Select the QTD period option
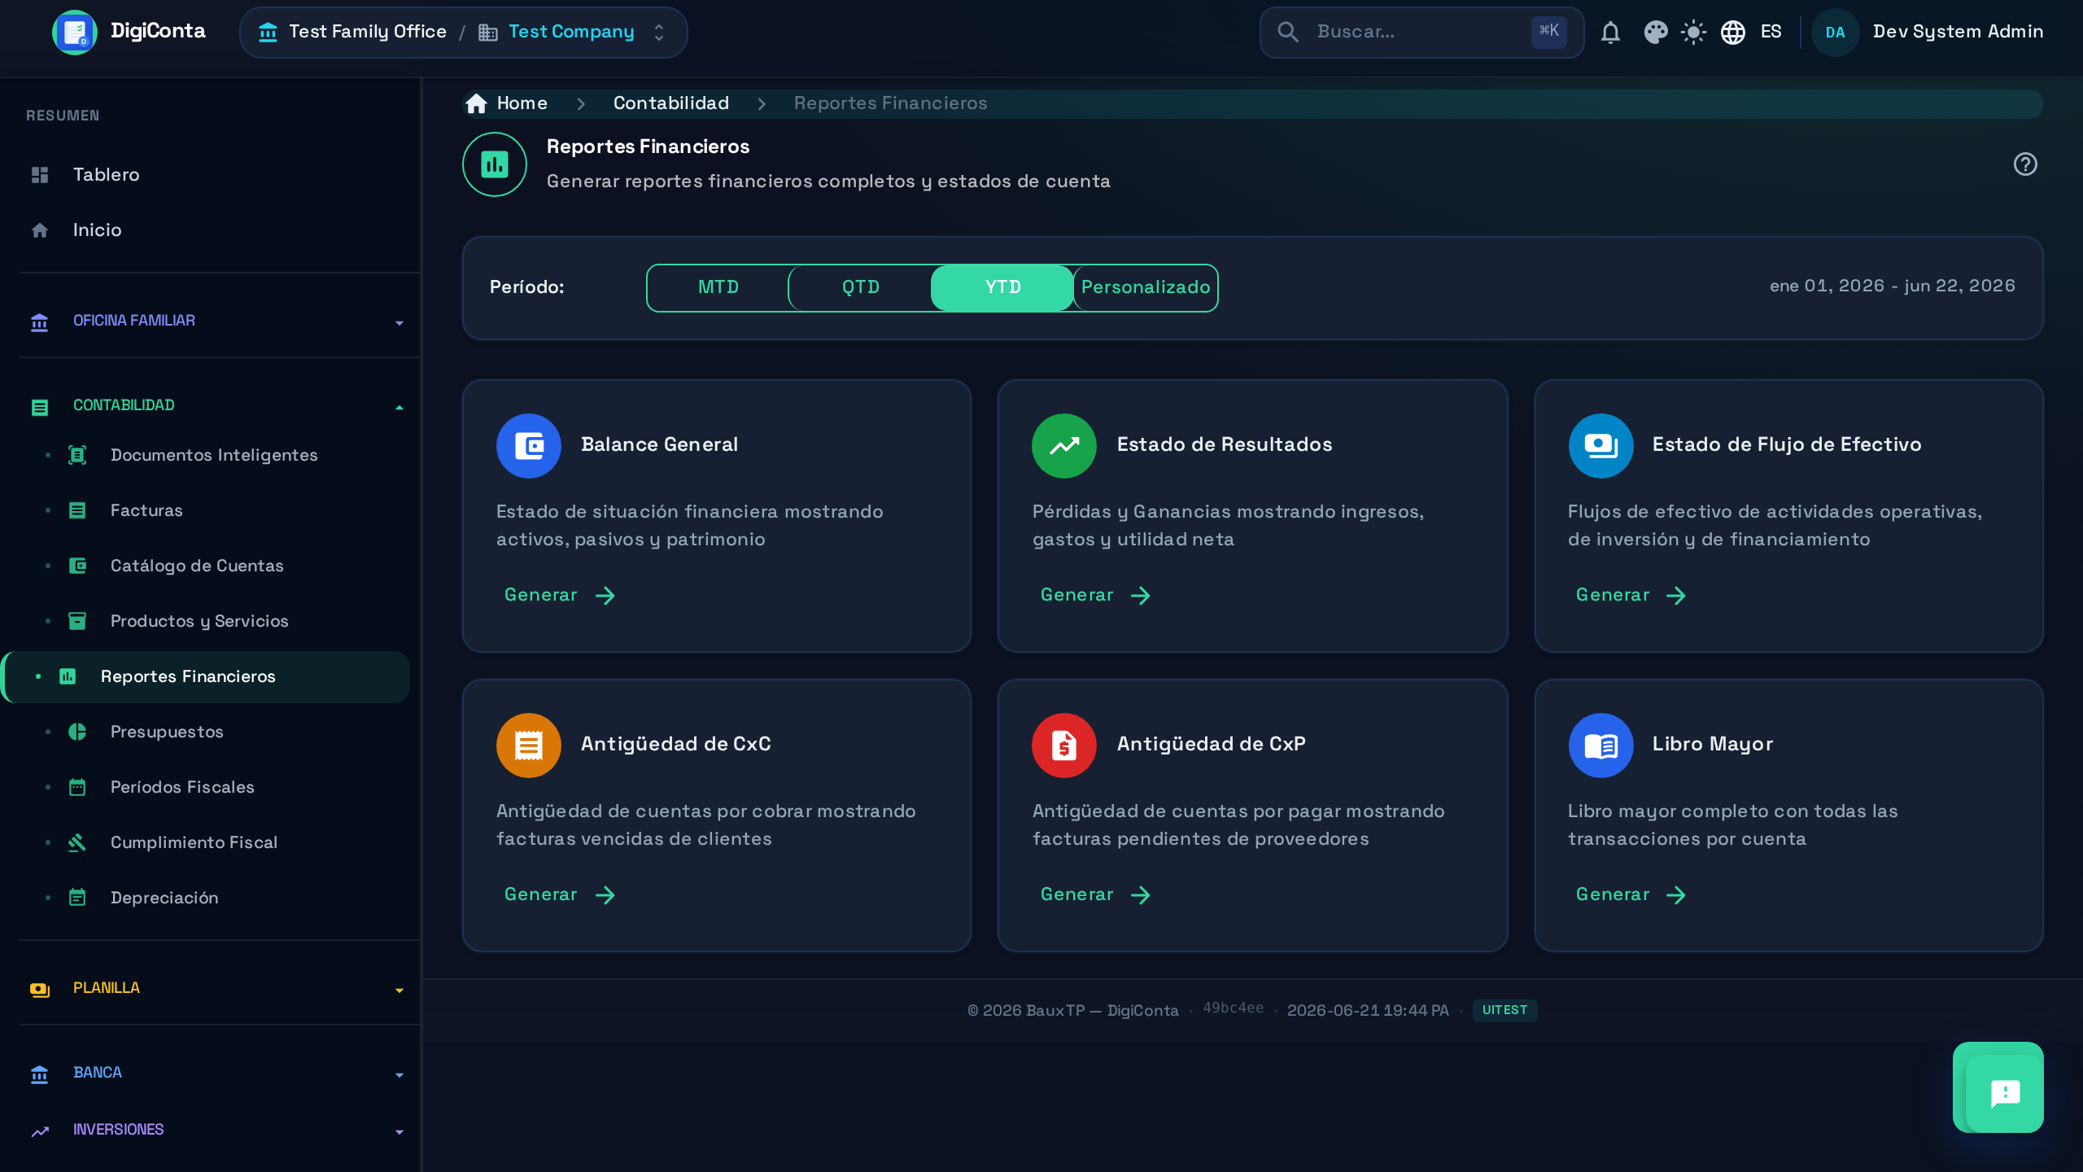The image size is (2083, 1172). pyautogui.click(x=860, y=287)
